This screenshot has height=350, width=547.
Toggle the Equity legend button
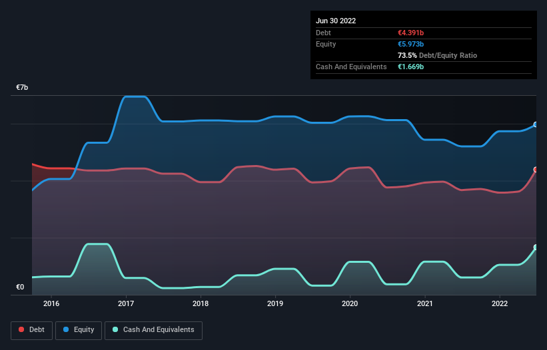point(79,330)
